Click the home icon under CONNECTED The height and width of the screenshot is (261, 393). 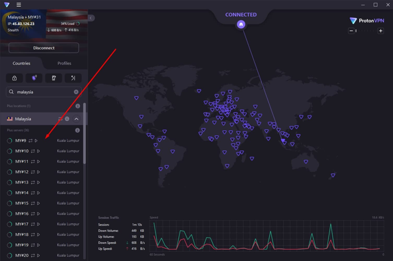click(241, 25)
